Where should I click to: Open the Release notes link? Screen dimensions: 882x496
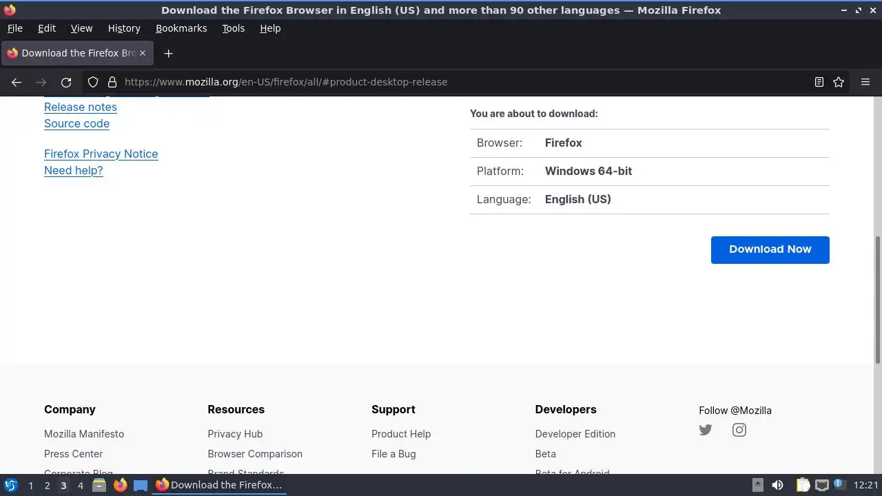[81, 107]
